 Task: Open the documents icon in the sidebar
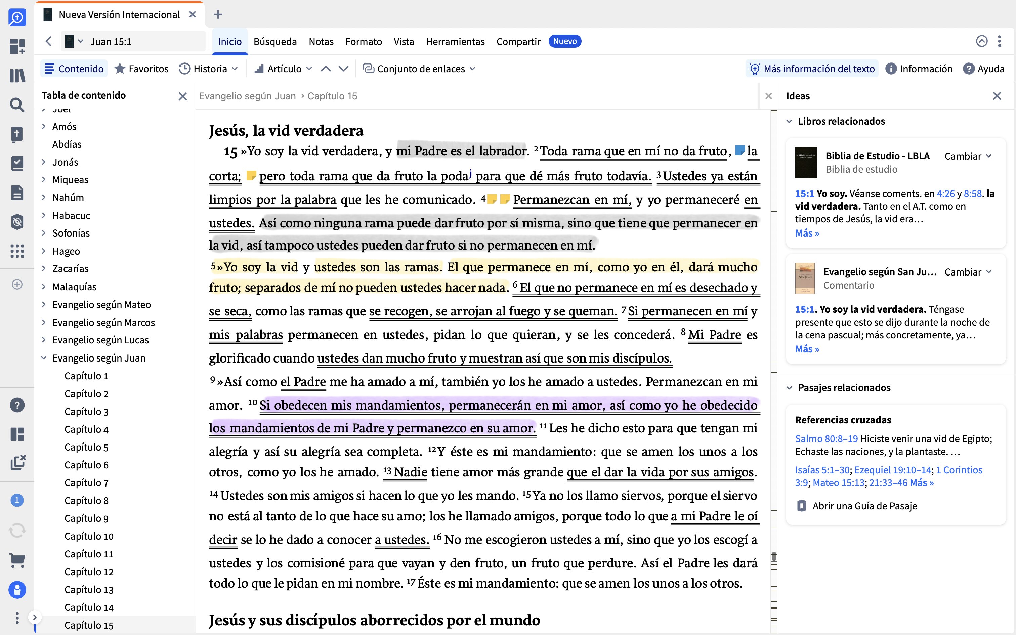17,193
